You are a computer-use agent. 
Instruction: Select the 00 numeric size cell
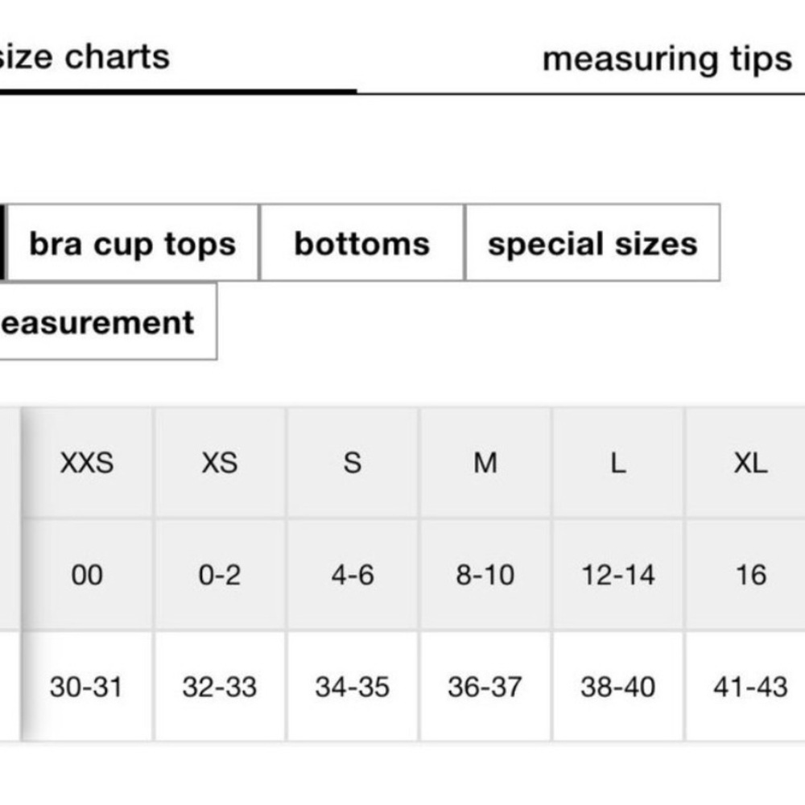(x=87, y=575)
